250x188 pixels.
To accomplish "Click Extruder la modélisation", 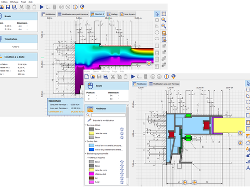I will click(104, 121).
